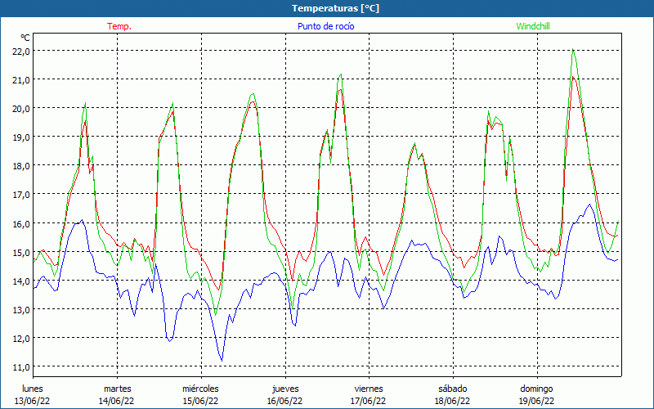Select the blue 'Punto de rocío' legend label
The image size is (654, 409).
pyautogui.click(x=325, y=26)
